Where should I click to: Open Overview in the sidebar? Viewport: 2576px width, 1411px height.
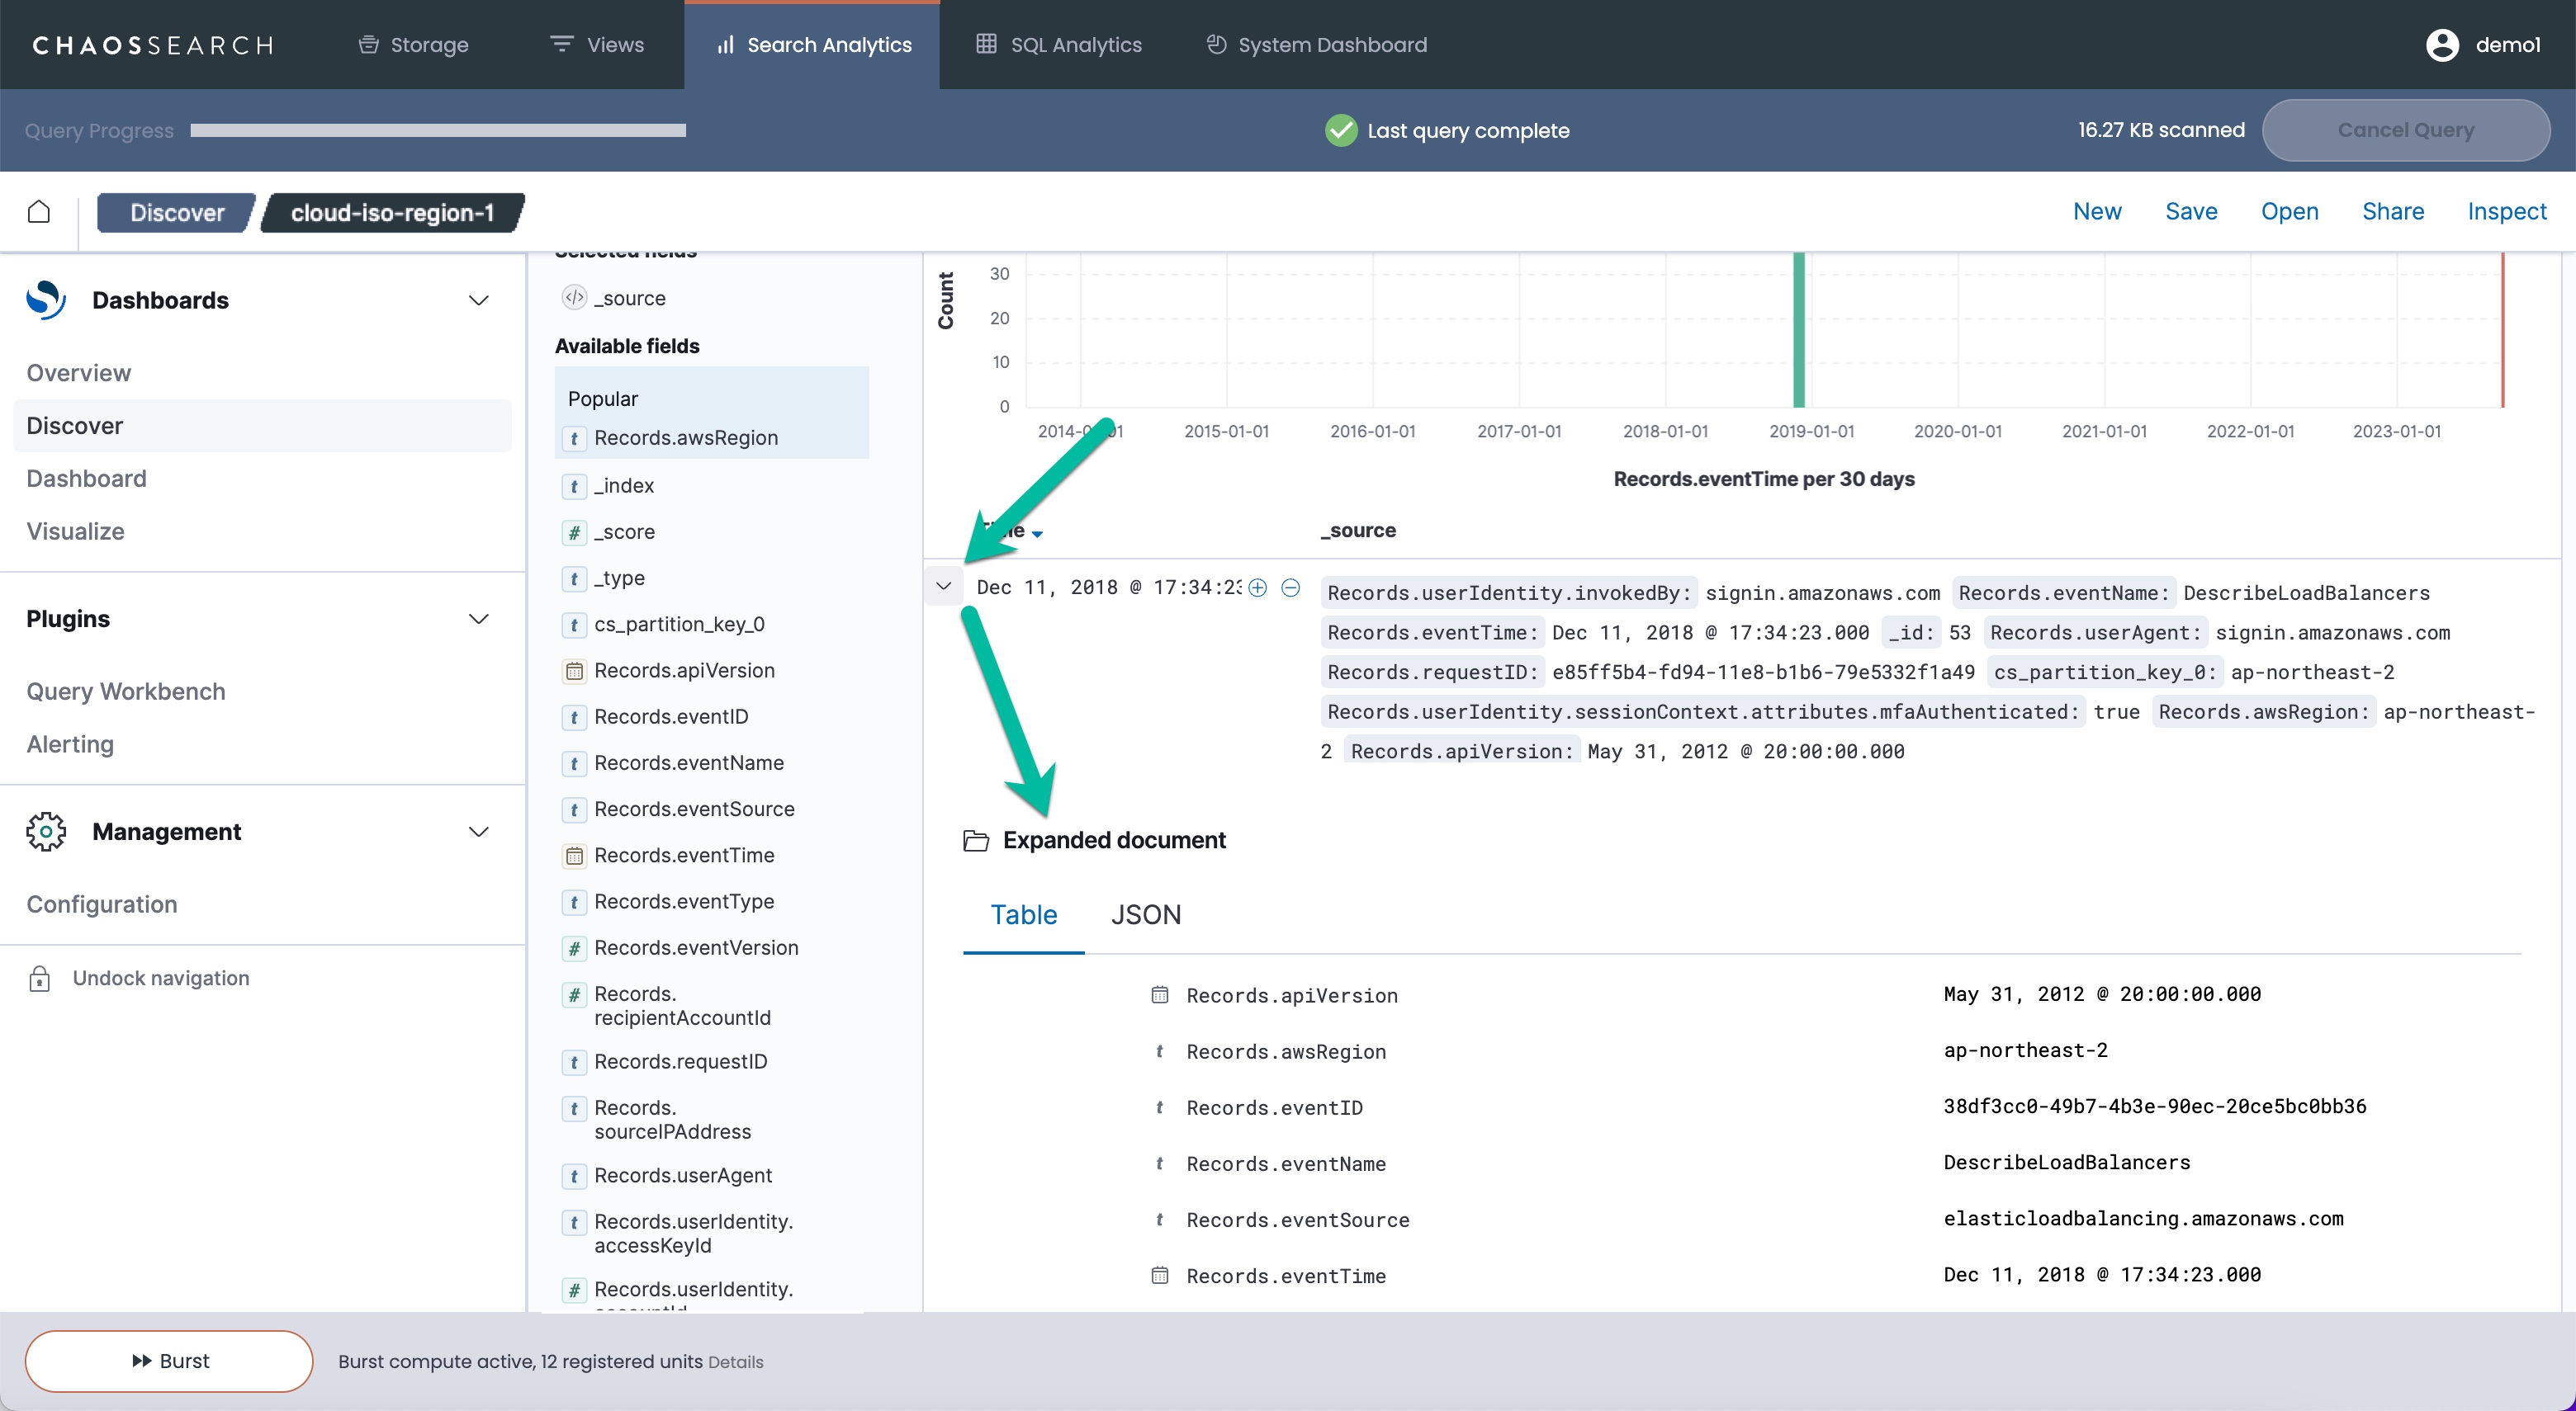click(78, 373)
